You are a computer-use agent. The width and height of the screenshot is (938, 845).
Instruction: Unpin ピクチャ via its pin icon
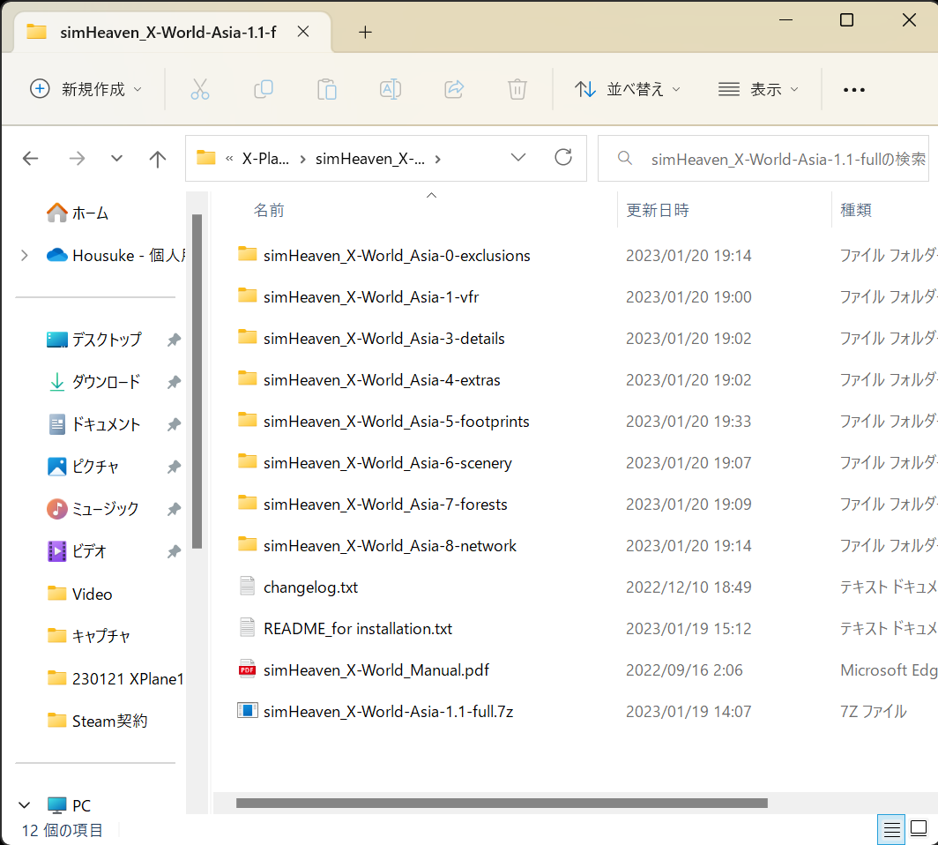pos(174,467)
